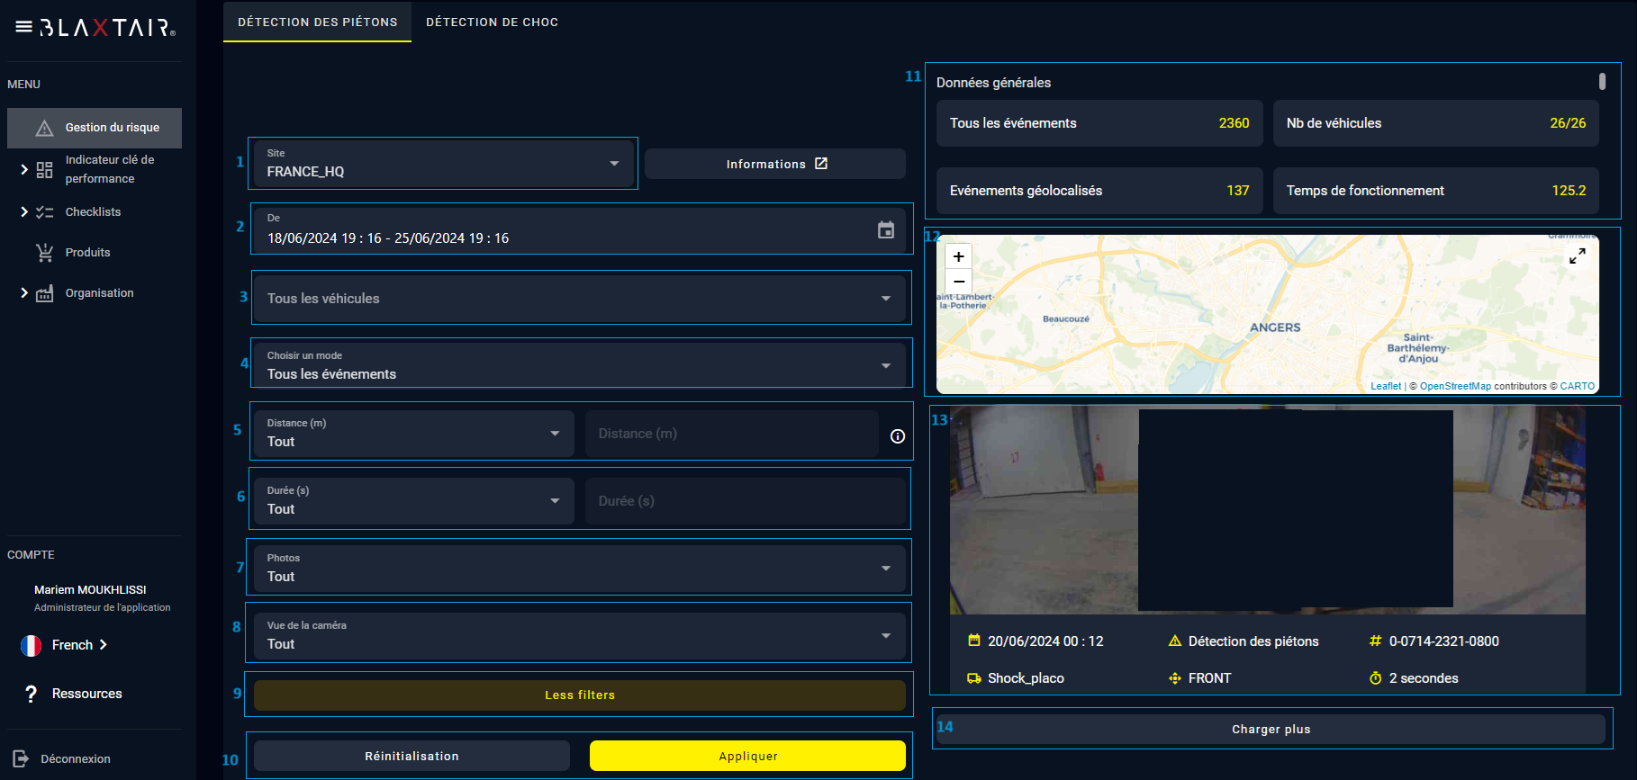Zoom out on the Angers map
The image size is (1637, 780).
(958, 282)
